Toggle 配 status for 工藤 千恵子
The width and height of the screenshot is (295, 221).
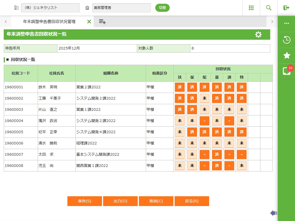(x=205, y=98)
